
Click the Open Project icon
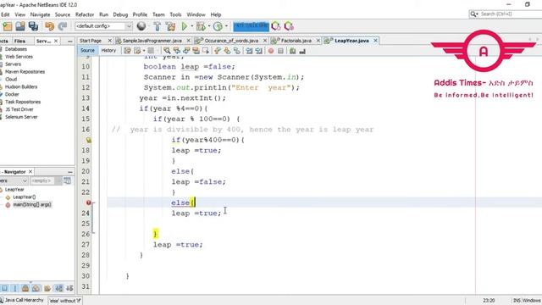[x=20, y=26]
